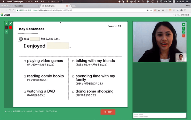The height and width of the screenshot is (120, 191).
Task: Open the ファイル menu in menu bar
Action: tap(29, 2)
